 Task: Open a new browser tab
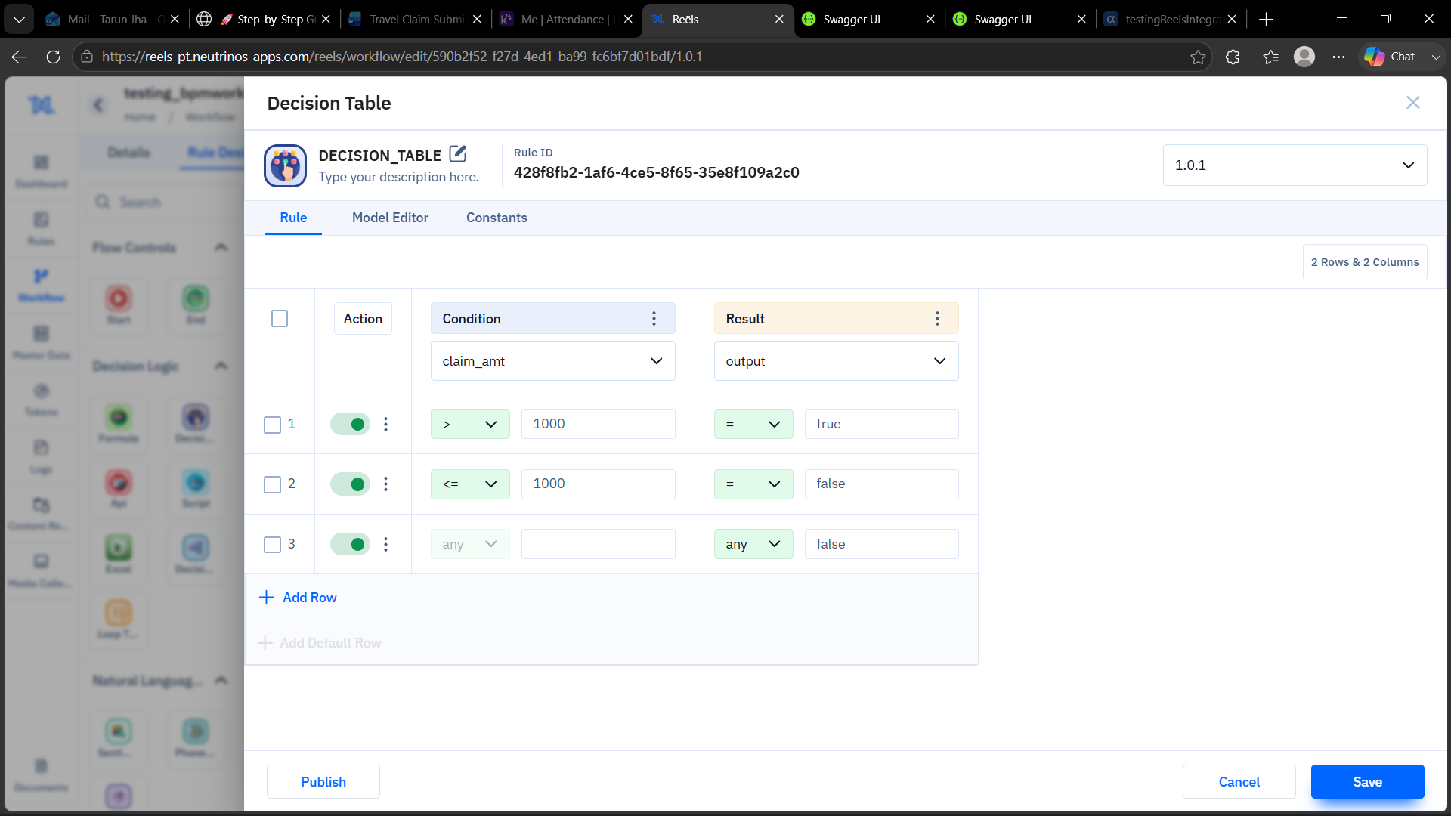1267,20
